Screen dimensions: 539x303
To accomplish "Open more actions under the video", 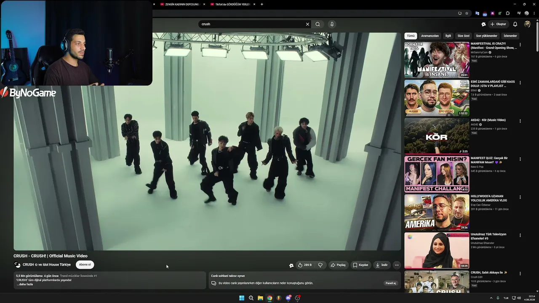I will click(397, 265).
